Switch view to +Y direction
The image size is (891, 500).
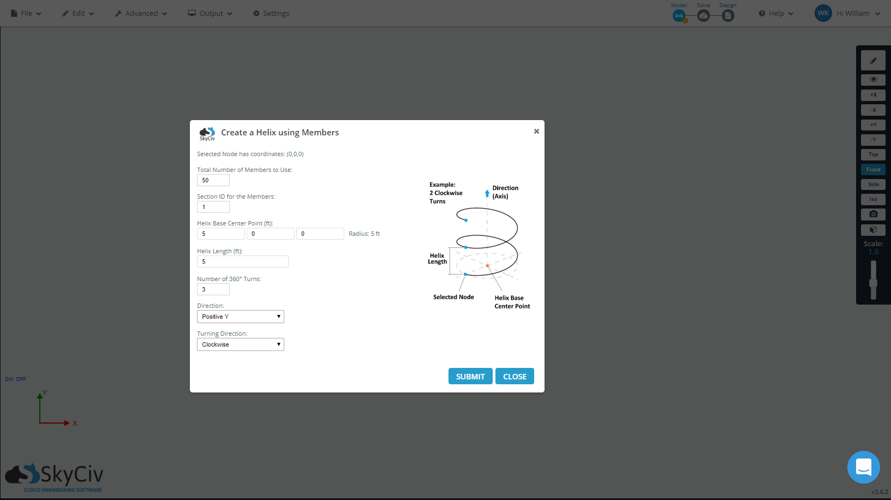click(873, 125)
